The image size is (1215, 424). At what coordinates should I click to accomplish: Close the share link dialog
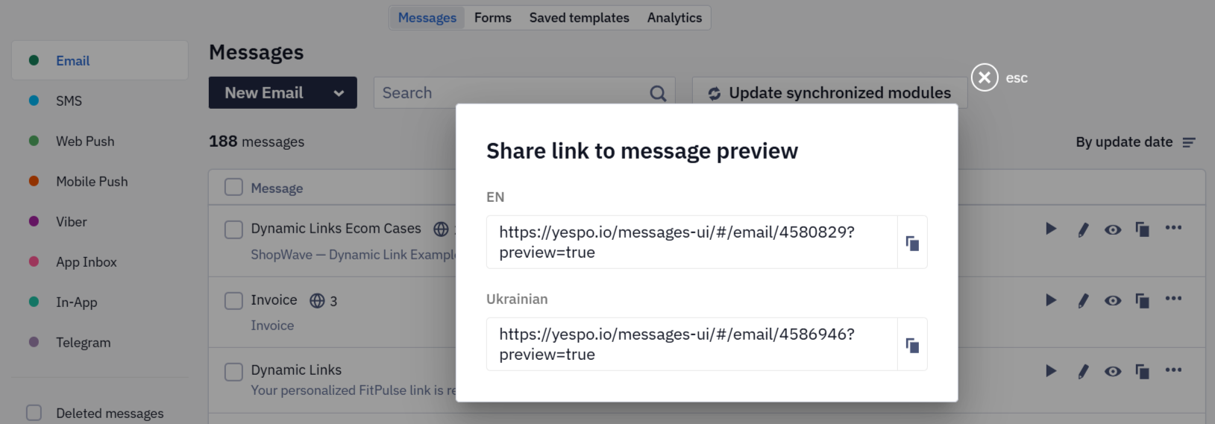pyautogui.click(x=985, y=77)
